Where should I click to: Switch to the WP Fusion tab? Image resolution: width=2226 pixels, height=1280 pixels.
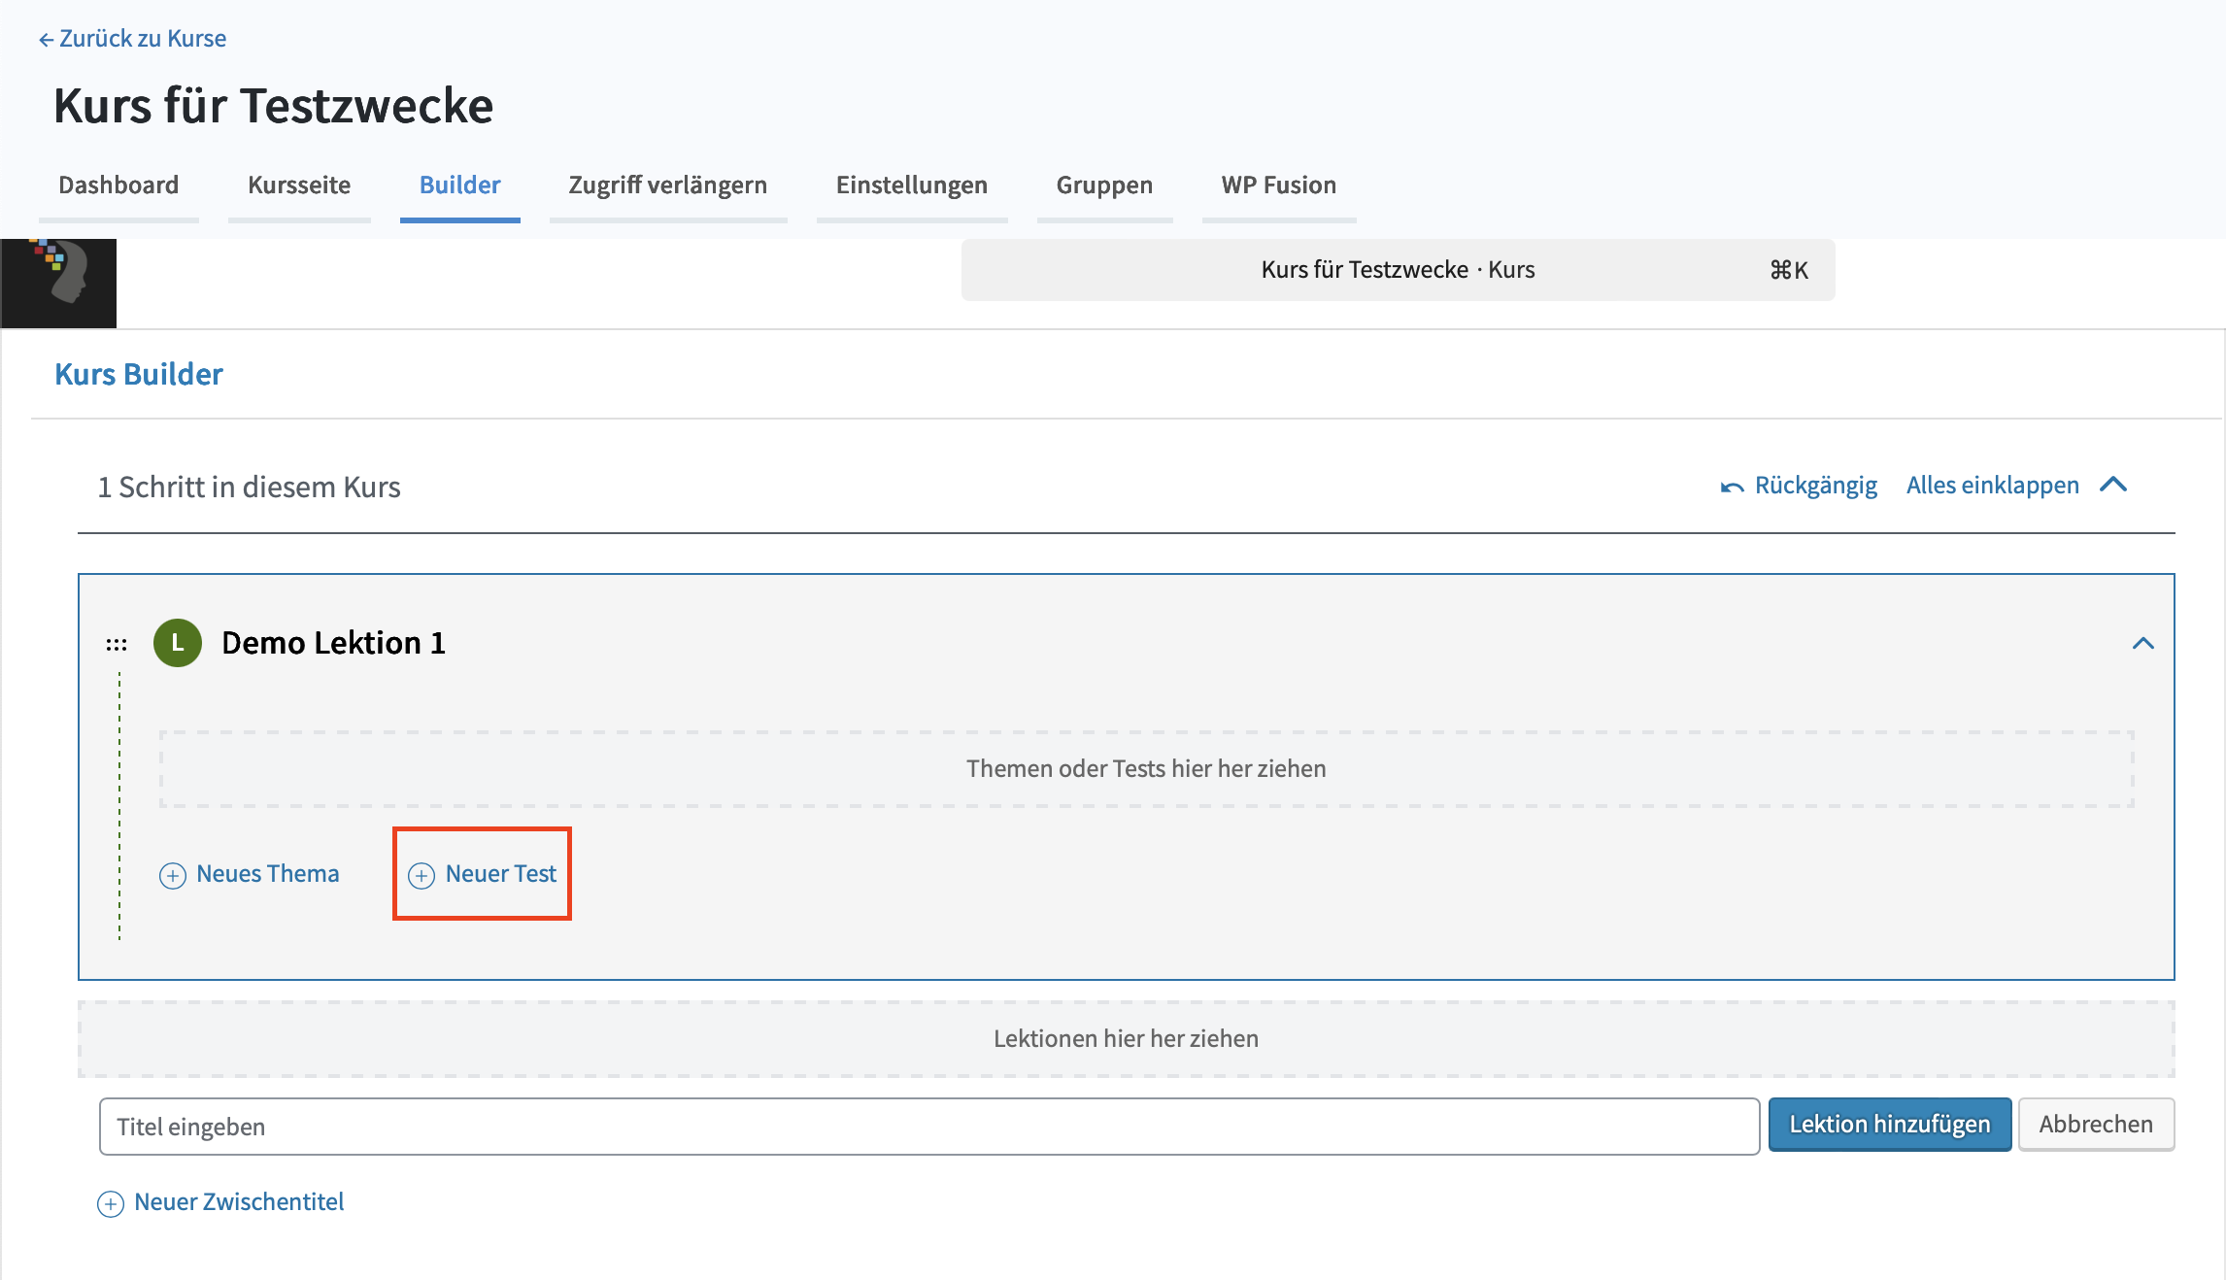pyautogui.click(x=1279, y=185)
